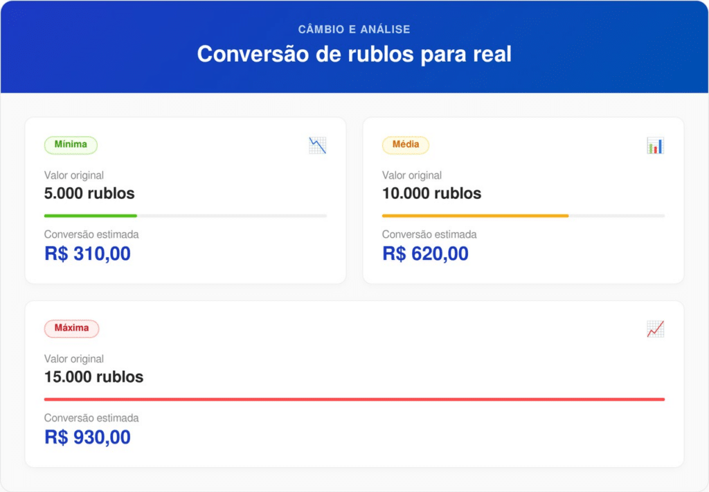Select the CÂMBIO E ANÁLISE header label
This screenshot has height=492, width=709.
[x=354, y=29]
